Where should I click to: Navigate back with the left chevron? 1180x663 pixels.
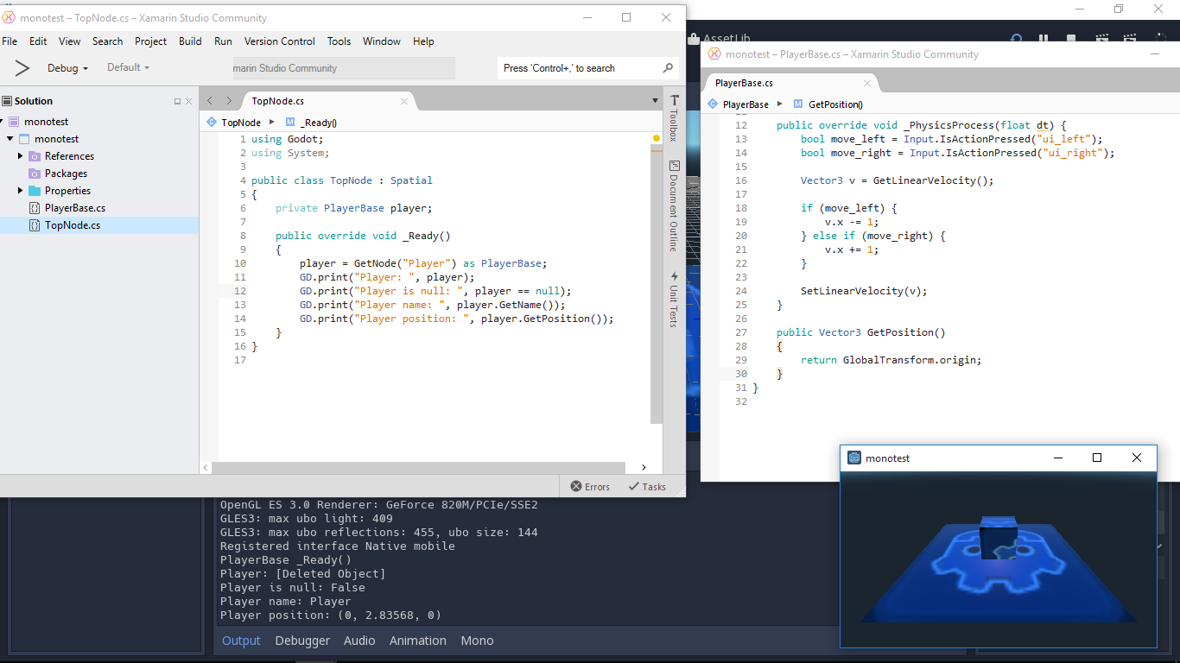point(210,101)
